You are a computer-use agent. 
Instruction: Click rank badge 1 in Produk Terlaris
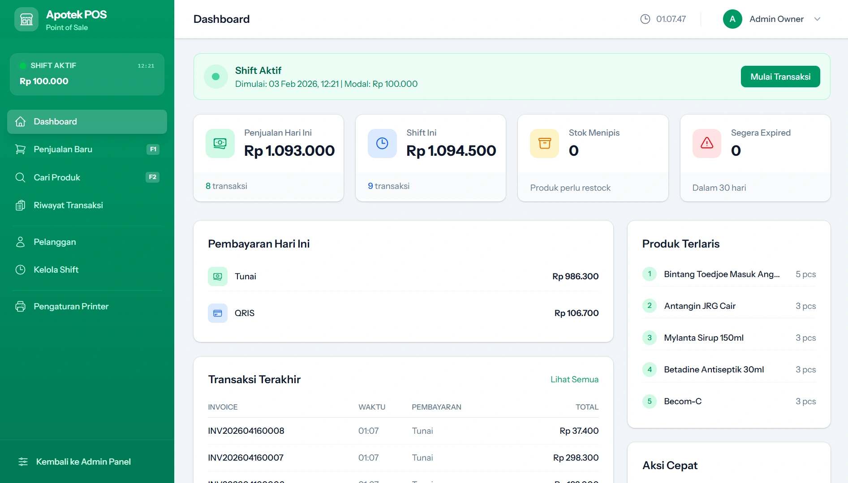click(x=650, y=274)
